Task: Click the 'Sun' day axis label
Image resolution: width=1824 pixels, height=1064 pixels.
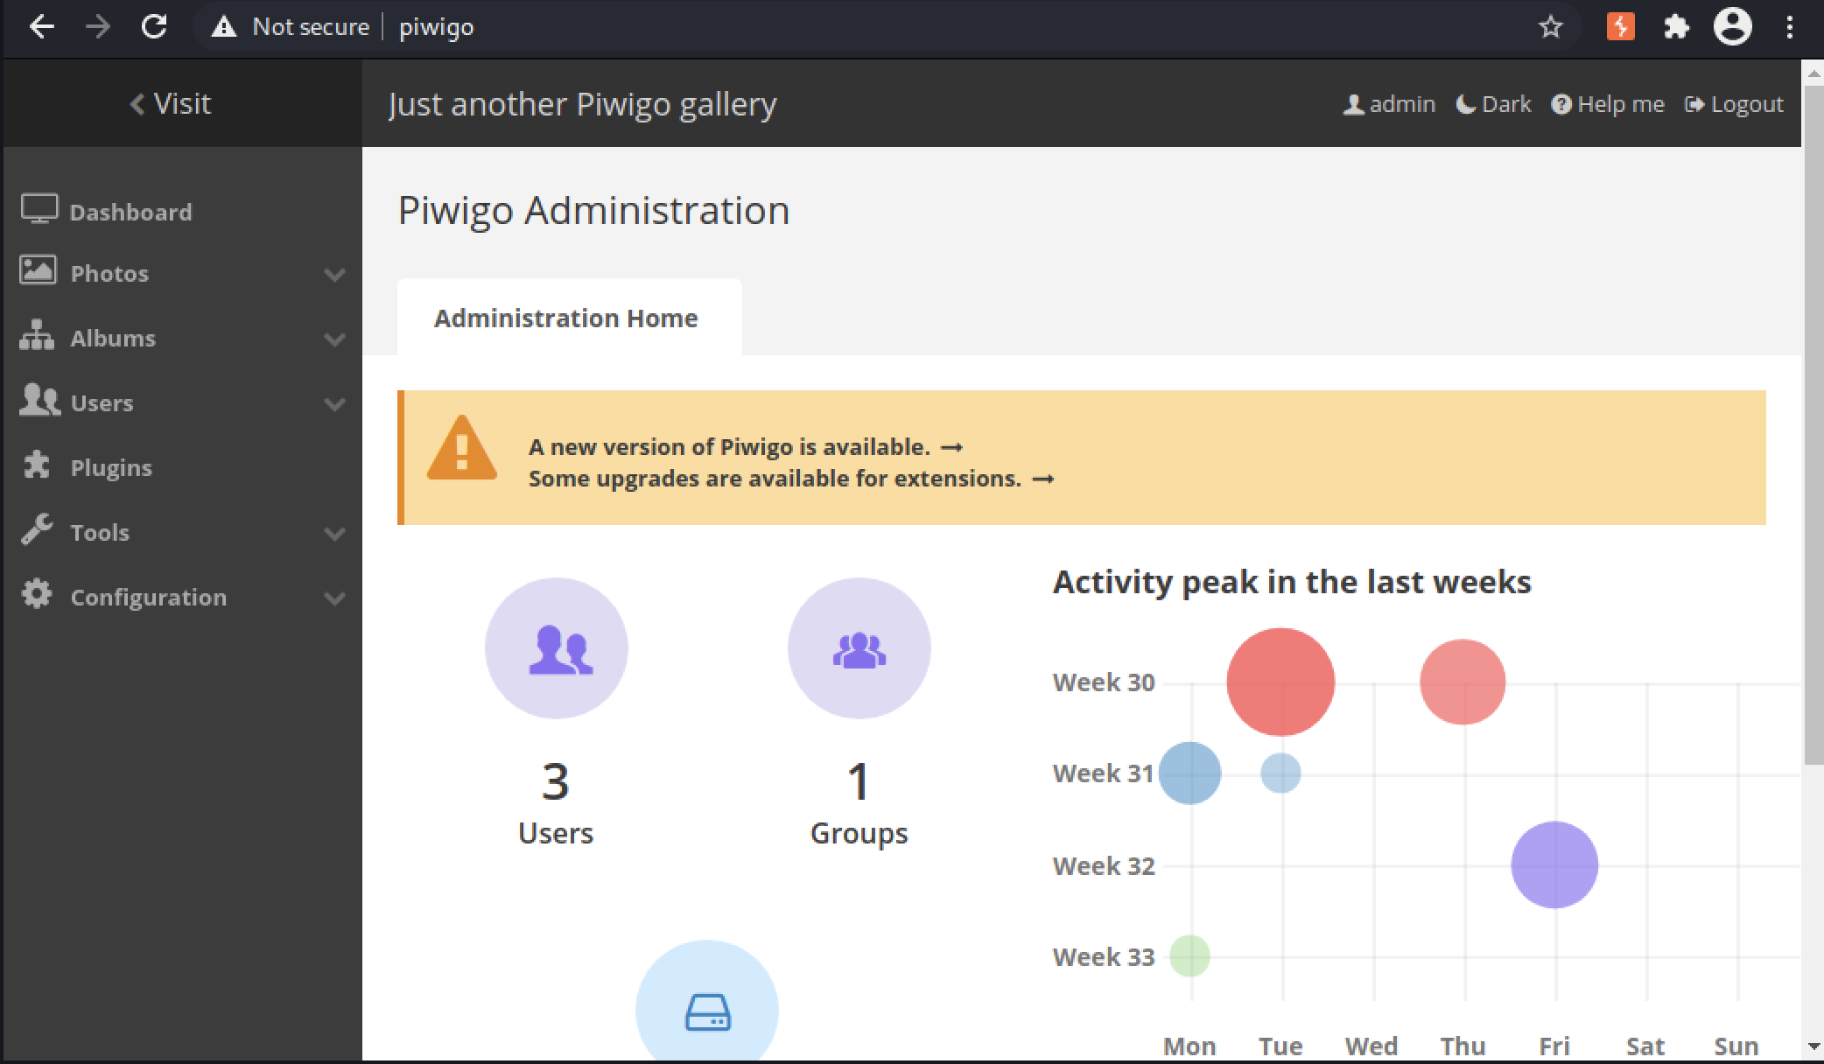Action: (x=1736, y=1046)
